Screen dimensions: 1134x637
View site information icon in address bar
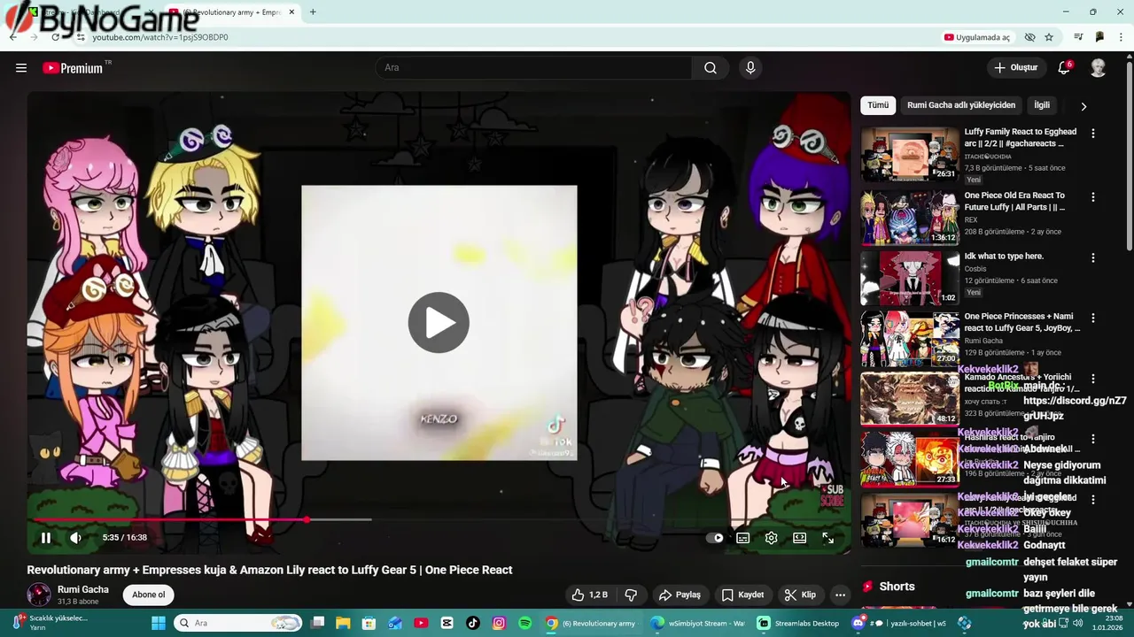click(x=81, y=37)
